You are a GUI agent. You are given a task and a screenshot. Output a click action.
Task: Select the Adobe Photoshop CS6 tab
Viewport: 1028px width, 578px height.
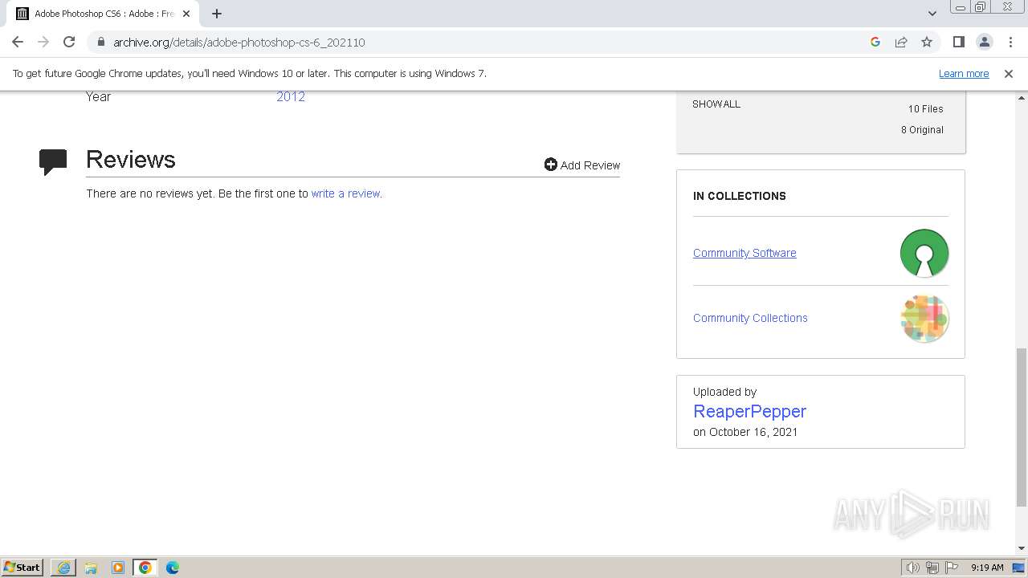[x=103, y=14]
